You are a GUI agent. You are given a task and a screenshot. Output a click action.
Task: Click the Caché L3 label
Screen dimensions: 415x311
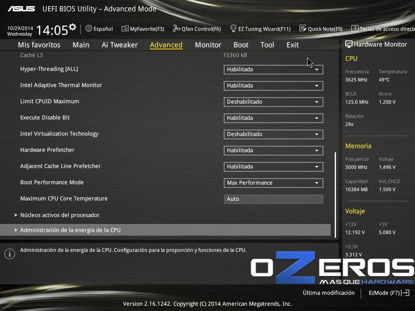[x=32, y=55]
